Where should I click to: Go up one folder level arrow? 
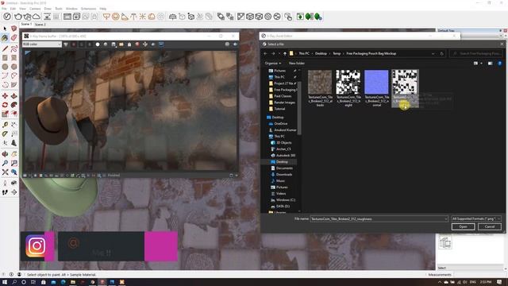285,53
